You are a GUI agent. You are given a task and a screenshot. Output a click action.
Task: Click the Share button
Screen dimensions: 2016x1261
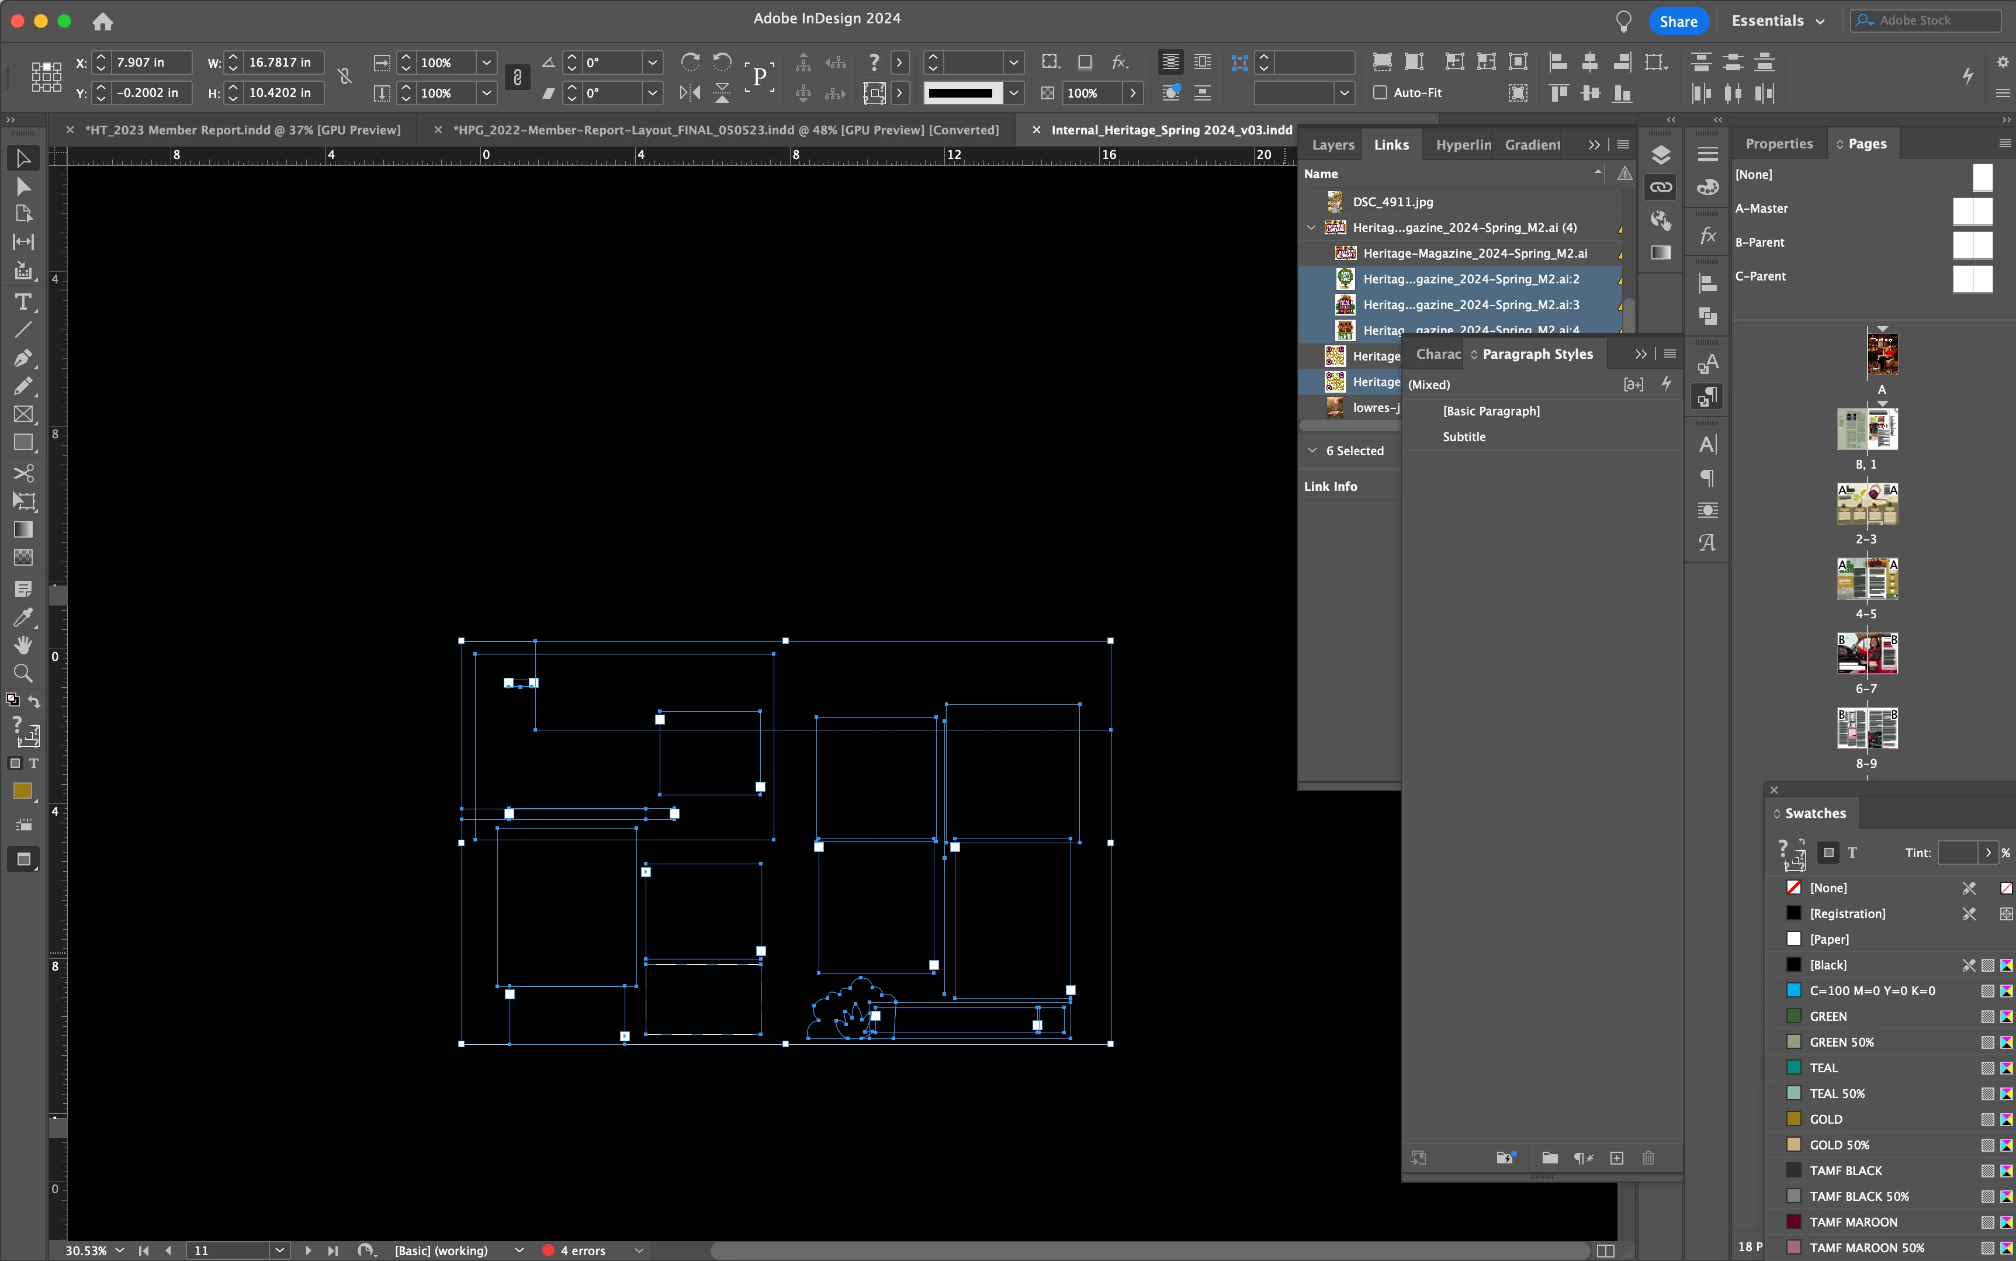coord(1678,21)
